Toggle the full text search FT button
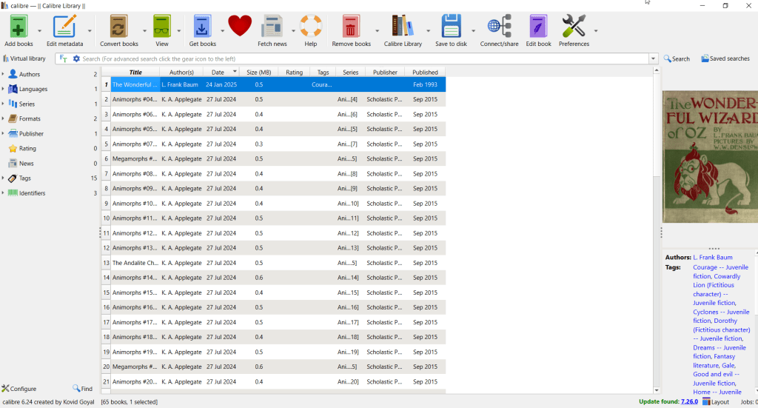 pos(64,58)
